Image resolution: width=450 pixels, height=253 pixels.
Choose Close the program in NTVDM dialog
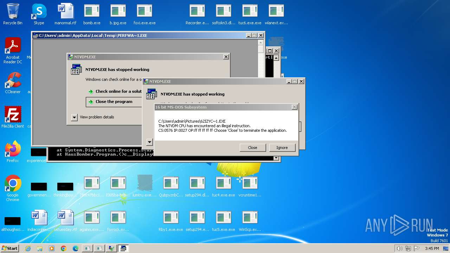114,102
